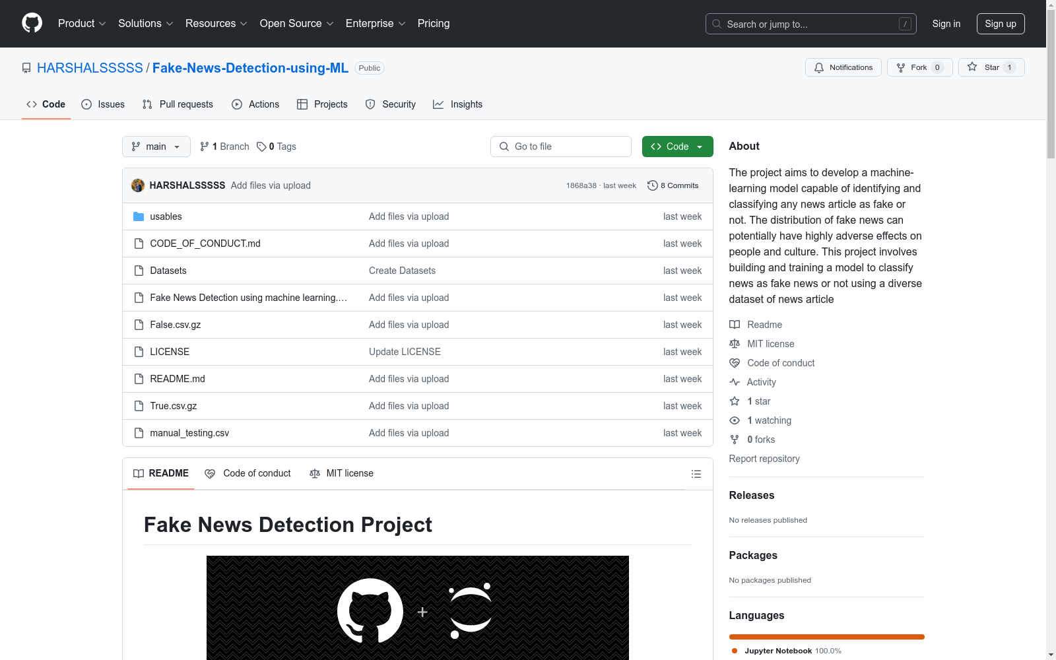The height and width of the screenshot is (660, 1056).
Task: Go to the Pricing page
Action: [434, 24]
